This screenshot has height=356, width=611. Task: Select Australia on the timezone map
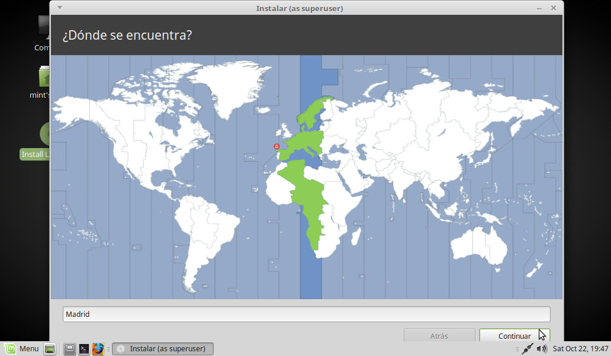[478, 243]
